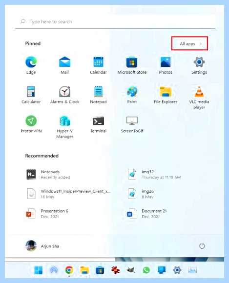Open Settings from the pinned section

[199, 65]
